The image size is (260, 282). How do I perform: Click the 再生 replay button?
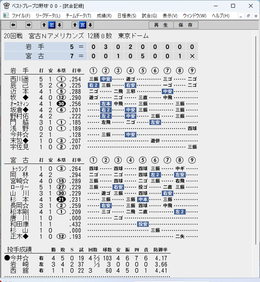click(161, 25)
